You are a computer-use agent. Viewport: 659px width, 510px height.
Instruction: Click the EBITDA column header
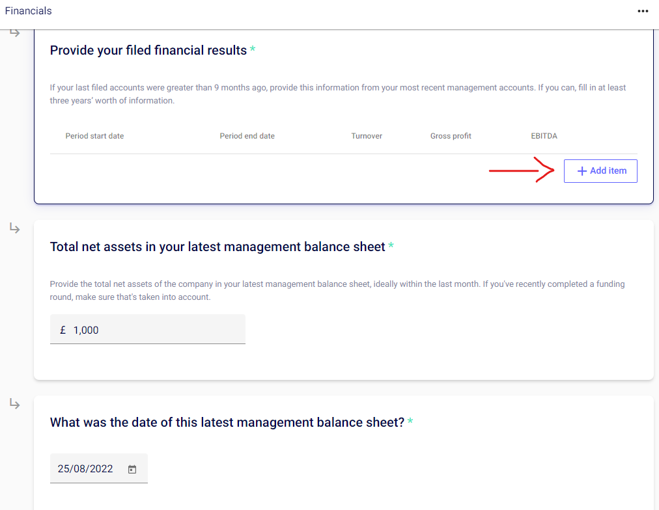click(x=544, y=136)
